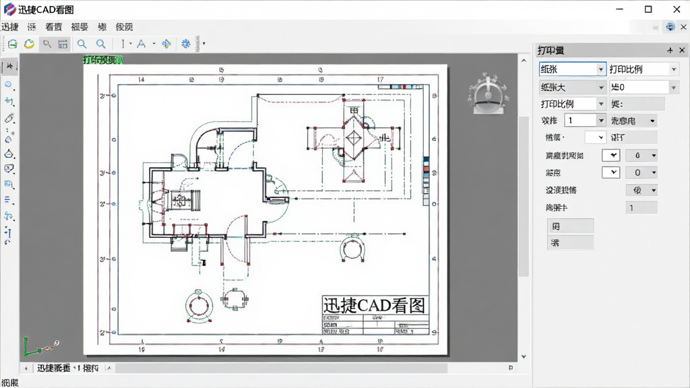The height and width of the screenshot is (388, 690).
Task: Select the three-lines tool in left sidebar
Action: pyautogui.click(x=9, y=200)
